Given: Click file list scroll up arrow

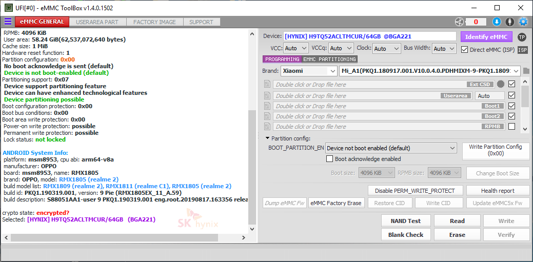Looking at the screenshot, I should (525, 82).
